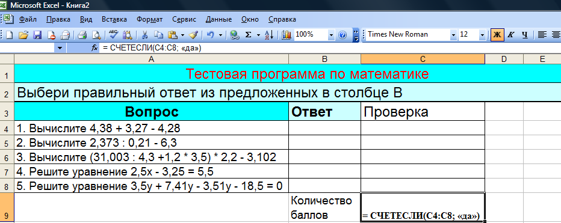Click the Cut scissors icon
The height and width of the screenshot is (223, 561).
pos(145,35)
